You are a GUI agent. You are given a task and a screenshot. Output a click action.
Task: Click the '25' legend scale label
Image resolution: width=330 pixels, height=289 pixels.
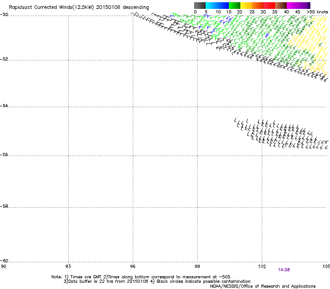(x=252, y=12)
